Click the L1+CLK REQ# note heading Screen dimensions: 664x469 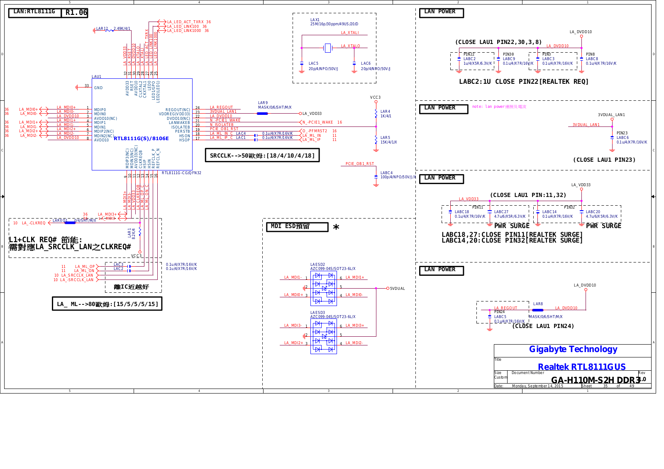(46, 240)
